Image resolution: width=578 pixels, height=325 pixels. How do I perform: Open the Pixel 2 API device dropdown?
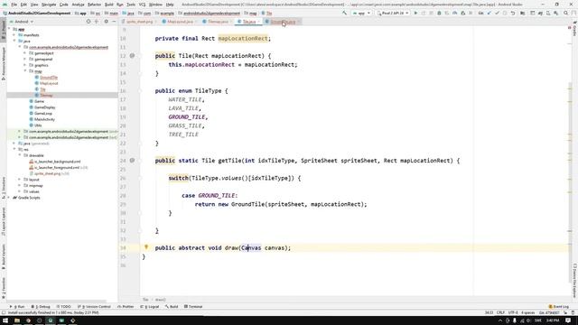tap(393, 13)
